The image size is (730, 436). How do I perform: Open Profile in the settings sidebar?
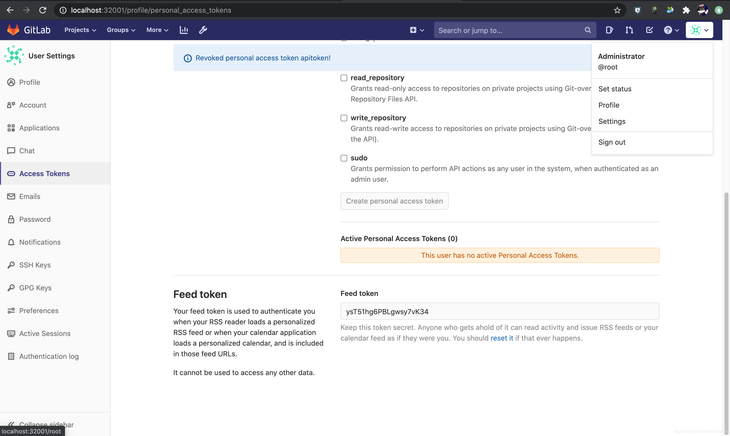tap(55, 82)
